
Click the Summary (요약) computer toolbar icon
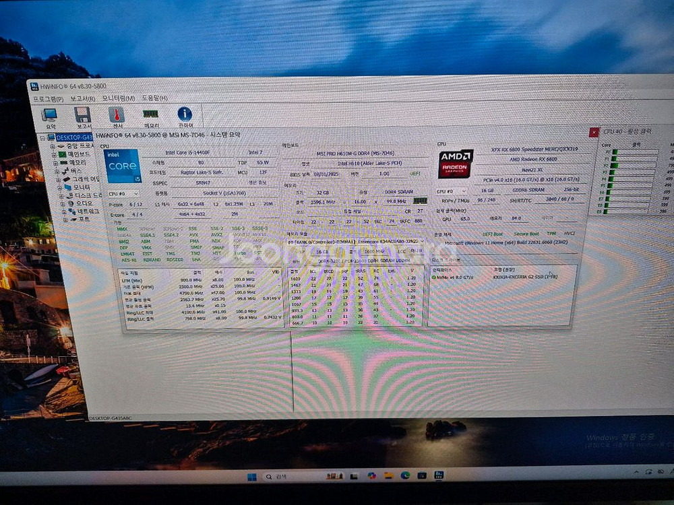[49, 116]
